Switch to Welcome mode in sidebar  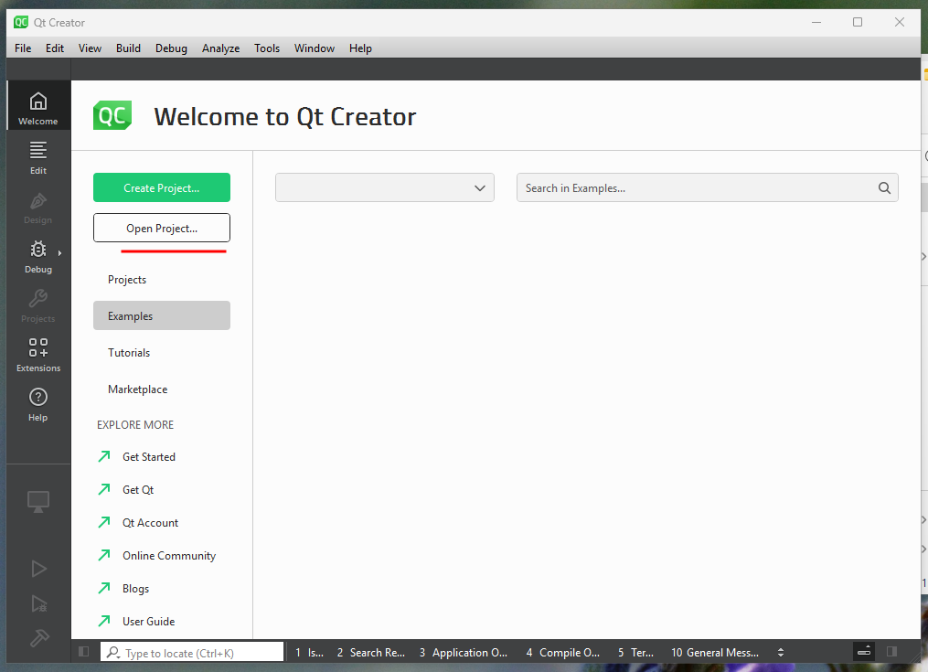click(37, 107)
